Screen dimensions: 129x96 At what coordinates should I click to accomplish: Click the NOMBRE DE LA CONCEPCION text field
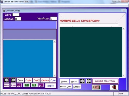coord(89,25)
